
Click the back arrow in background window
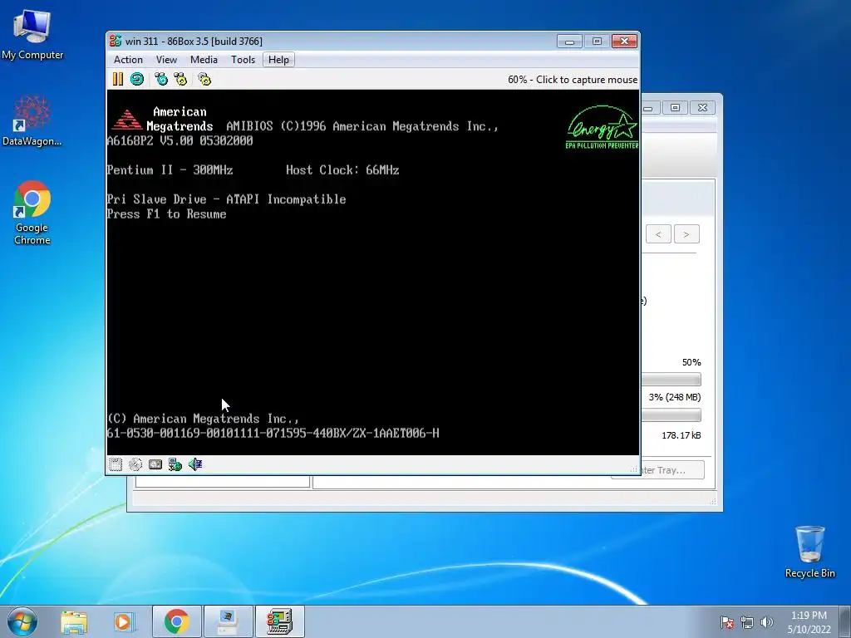click(x=658, y=234)
